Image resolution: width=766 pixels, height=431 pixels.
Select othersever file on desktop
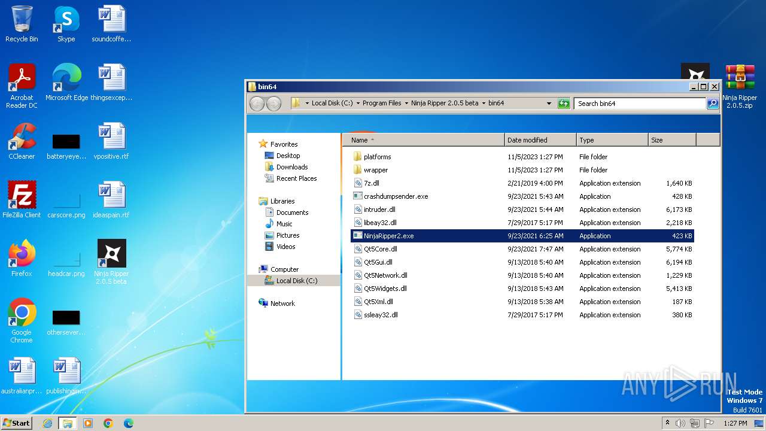pos(66,322)
